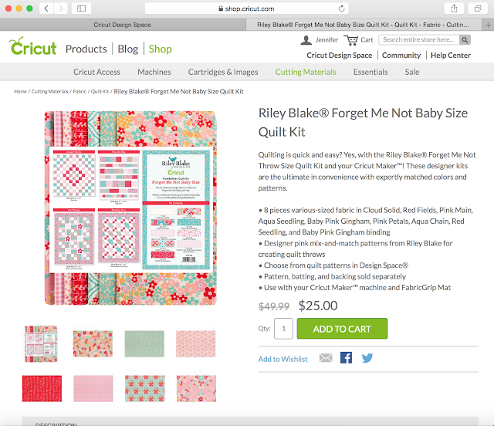Open the Sale menu item

click(411, 72)
